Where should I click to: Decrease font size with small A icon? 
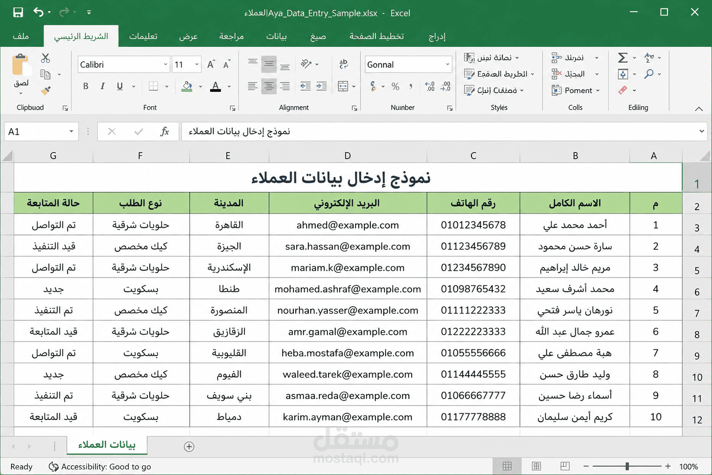[227, 64]
